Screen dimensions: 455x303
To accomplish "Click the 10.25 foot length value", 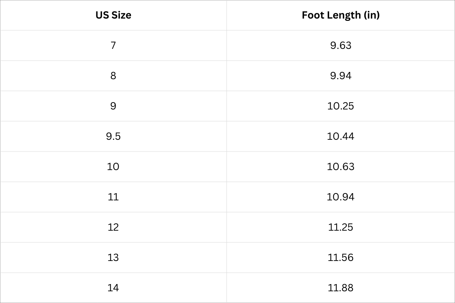I will coord(340,106).
